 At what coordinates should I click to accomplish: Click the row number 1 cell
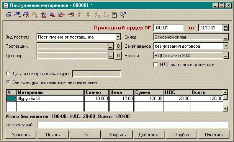pos(11,98)
